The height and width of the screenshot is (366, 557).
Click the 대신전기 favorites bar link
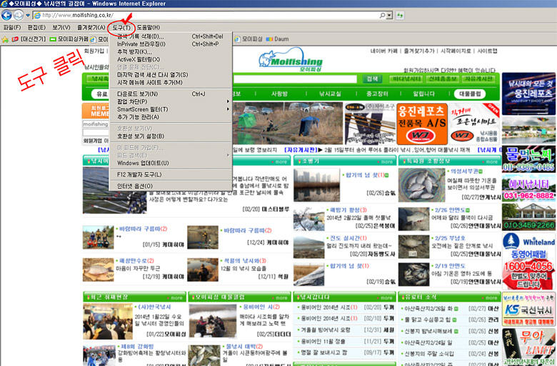click(x=29, y=39)
